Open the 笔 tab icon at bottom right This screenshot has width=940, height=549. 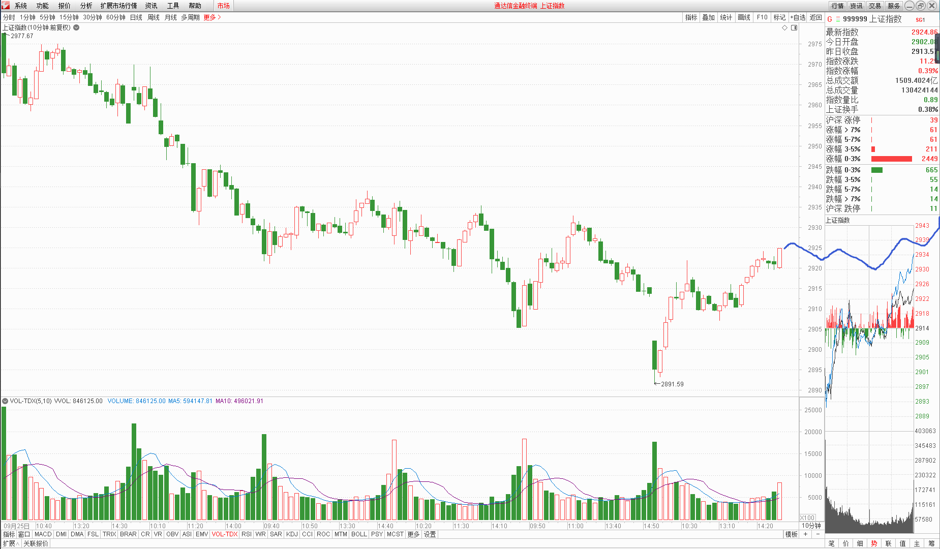832,543
